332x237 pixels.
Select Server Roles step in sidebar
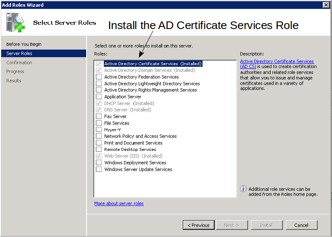click(x=19, y=53)
